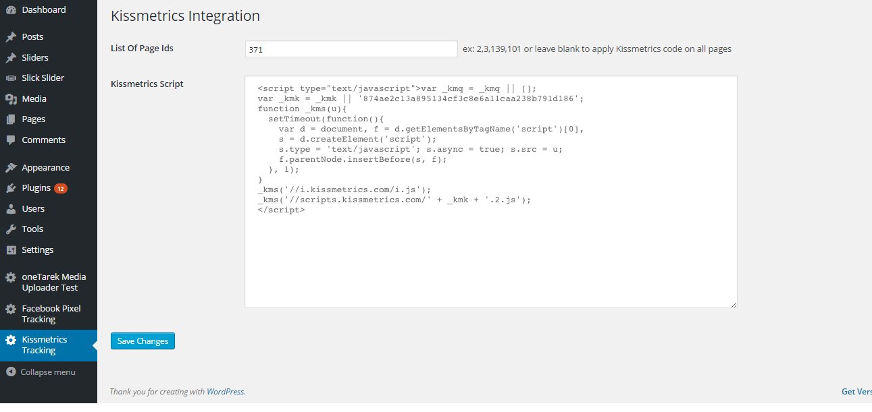Click the Sliders pushpin icon
Image resolution: width=872 pixels, height=412 pixels.
tap(11, 58)
